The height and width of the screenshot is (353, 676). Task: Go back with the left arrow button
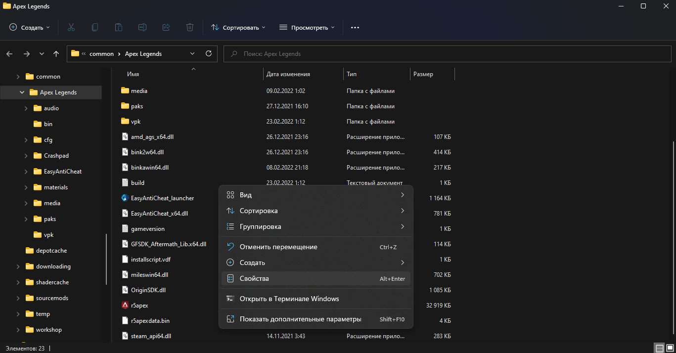click(x=10, y=53)
